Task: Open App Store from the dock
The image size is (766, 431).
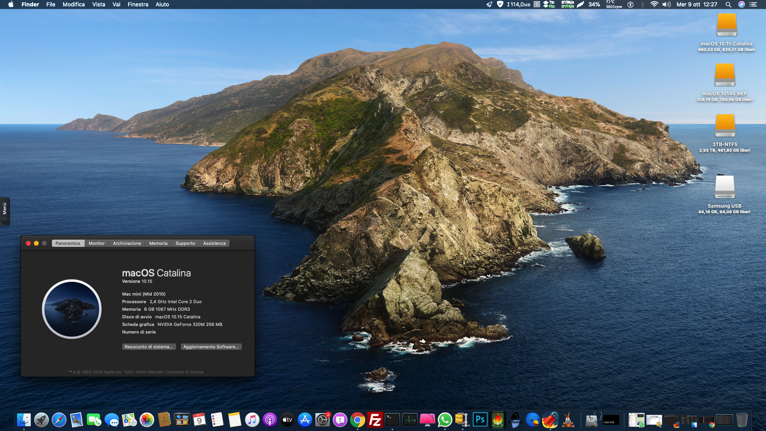Action: tap(305, 420)
